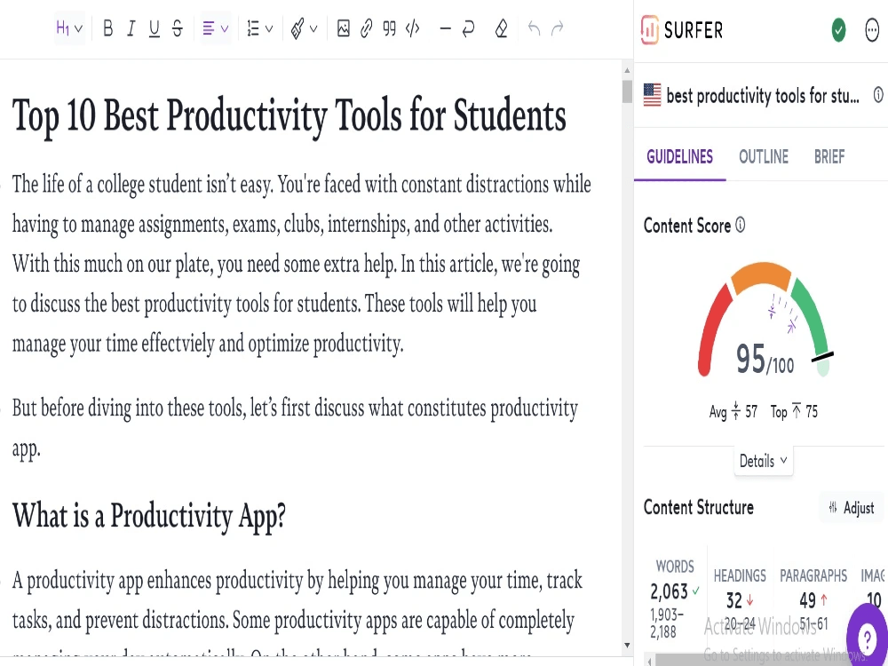Image resolution: width=888 pixels, height=666 pixels.
Task: Insert a block quote
Action: 389,28
